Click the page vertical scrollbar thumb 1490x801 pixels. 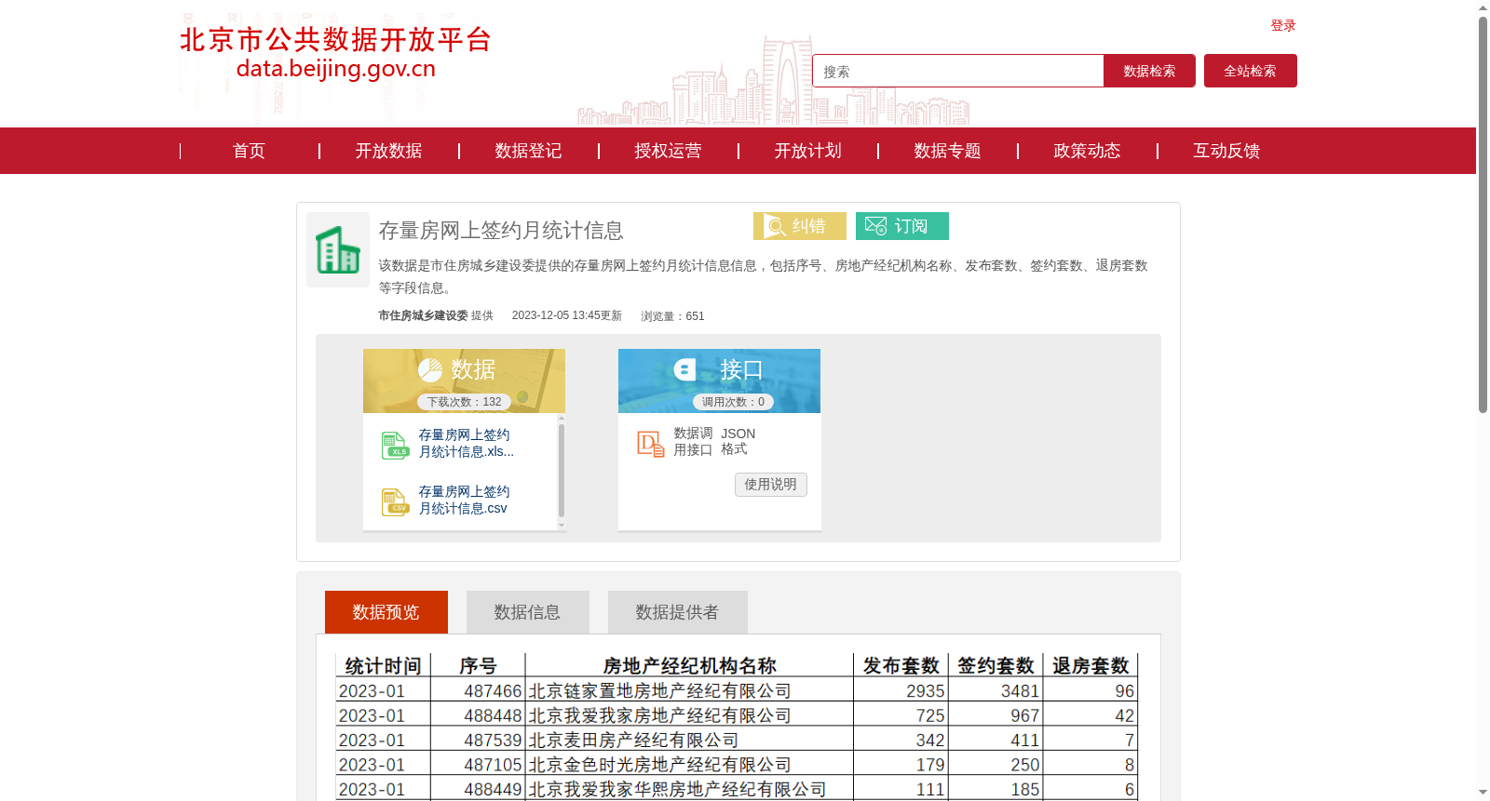(x=1483, y=214)
